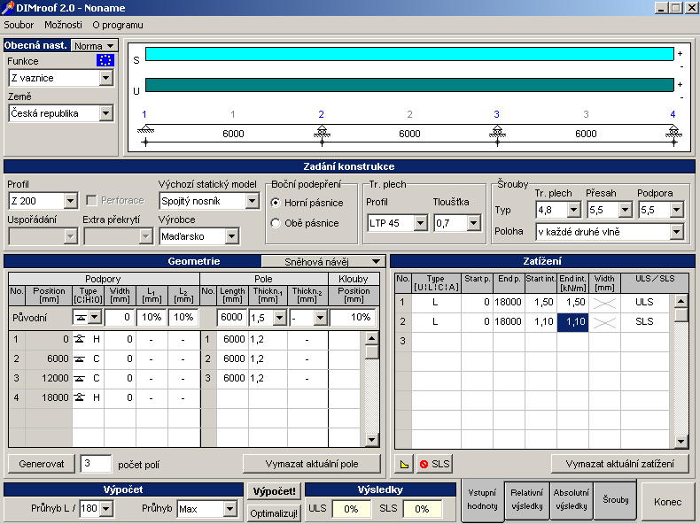Click the Obecná nast. header label
The height and width of the screenshot is (524, 700).
(x=35, y=45)
